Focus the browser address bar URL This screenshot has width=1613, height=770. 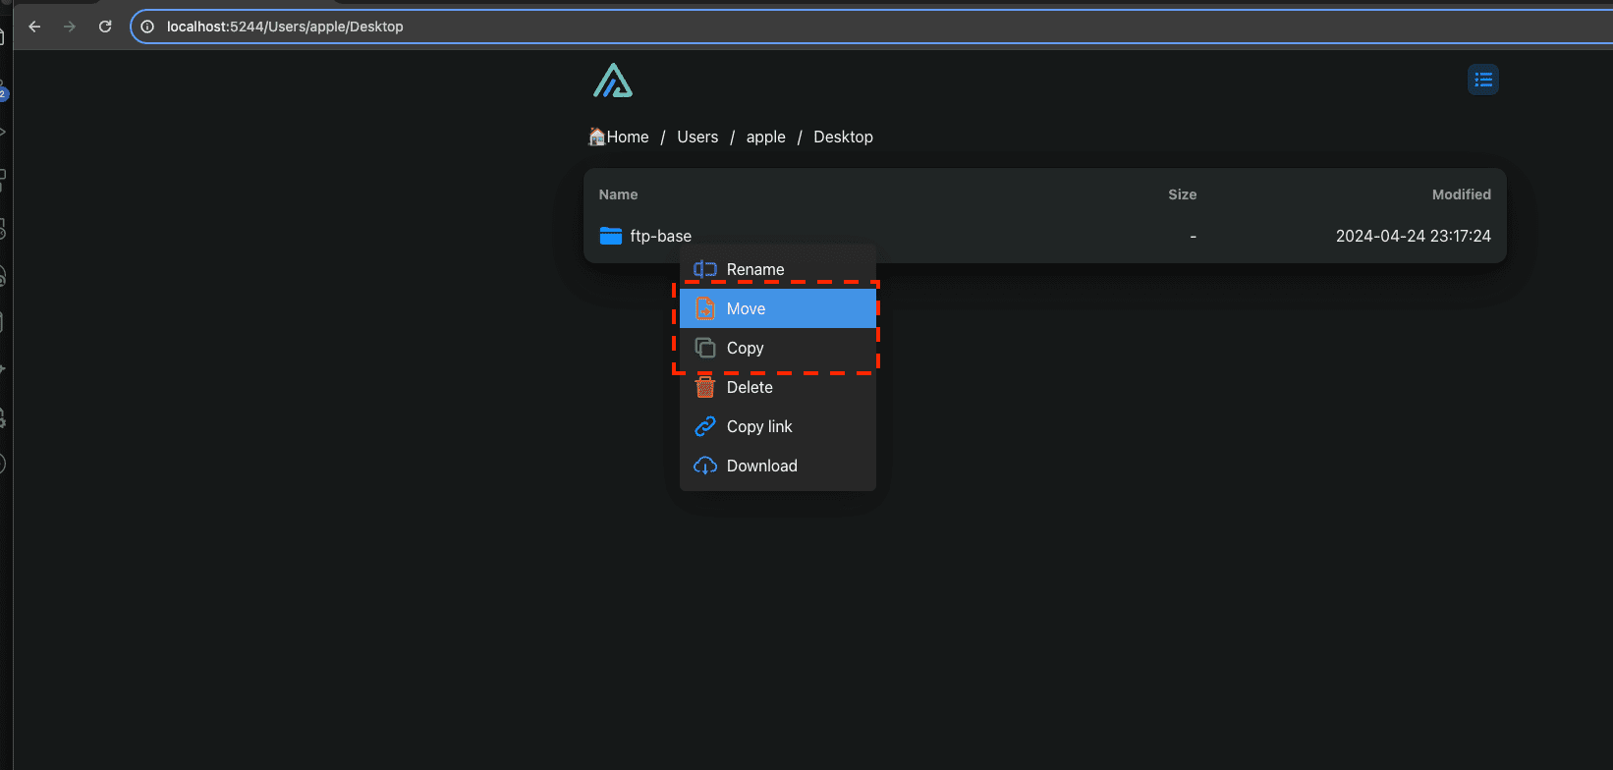[285, 27]
